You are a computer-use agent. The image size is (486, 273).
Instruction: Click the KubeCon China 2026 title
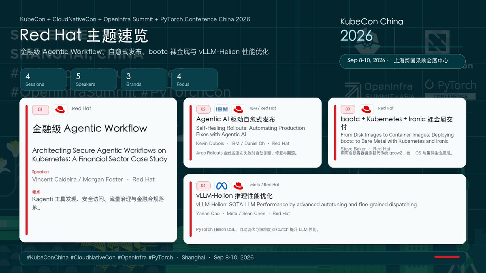click(x=371, y=30)
